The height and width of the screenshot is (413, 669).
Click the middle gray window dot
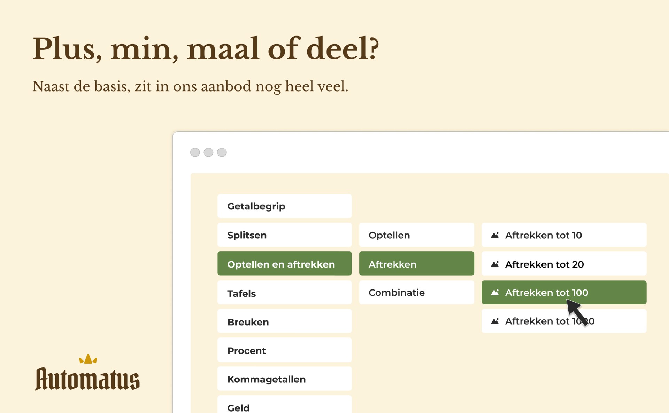208,152
